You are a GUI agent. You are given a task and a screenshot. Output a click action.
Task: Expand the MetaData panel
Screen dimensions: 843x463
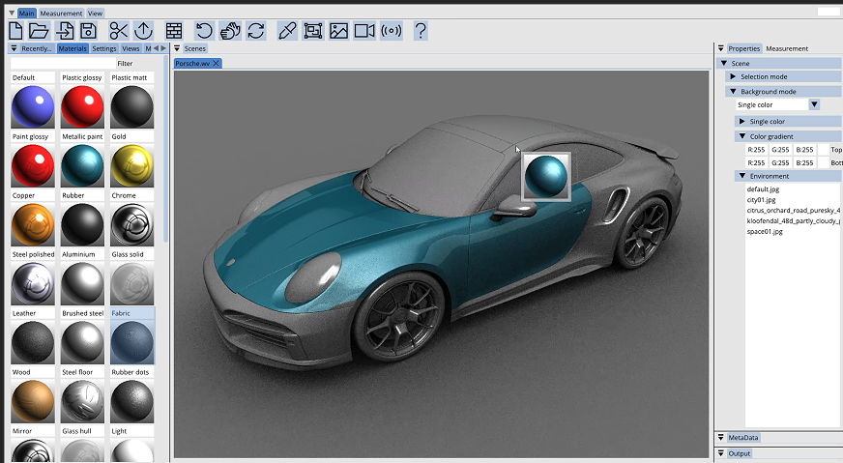coord(721,437)
